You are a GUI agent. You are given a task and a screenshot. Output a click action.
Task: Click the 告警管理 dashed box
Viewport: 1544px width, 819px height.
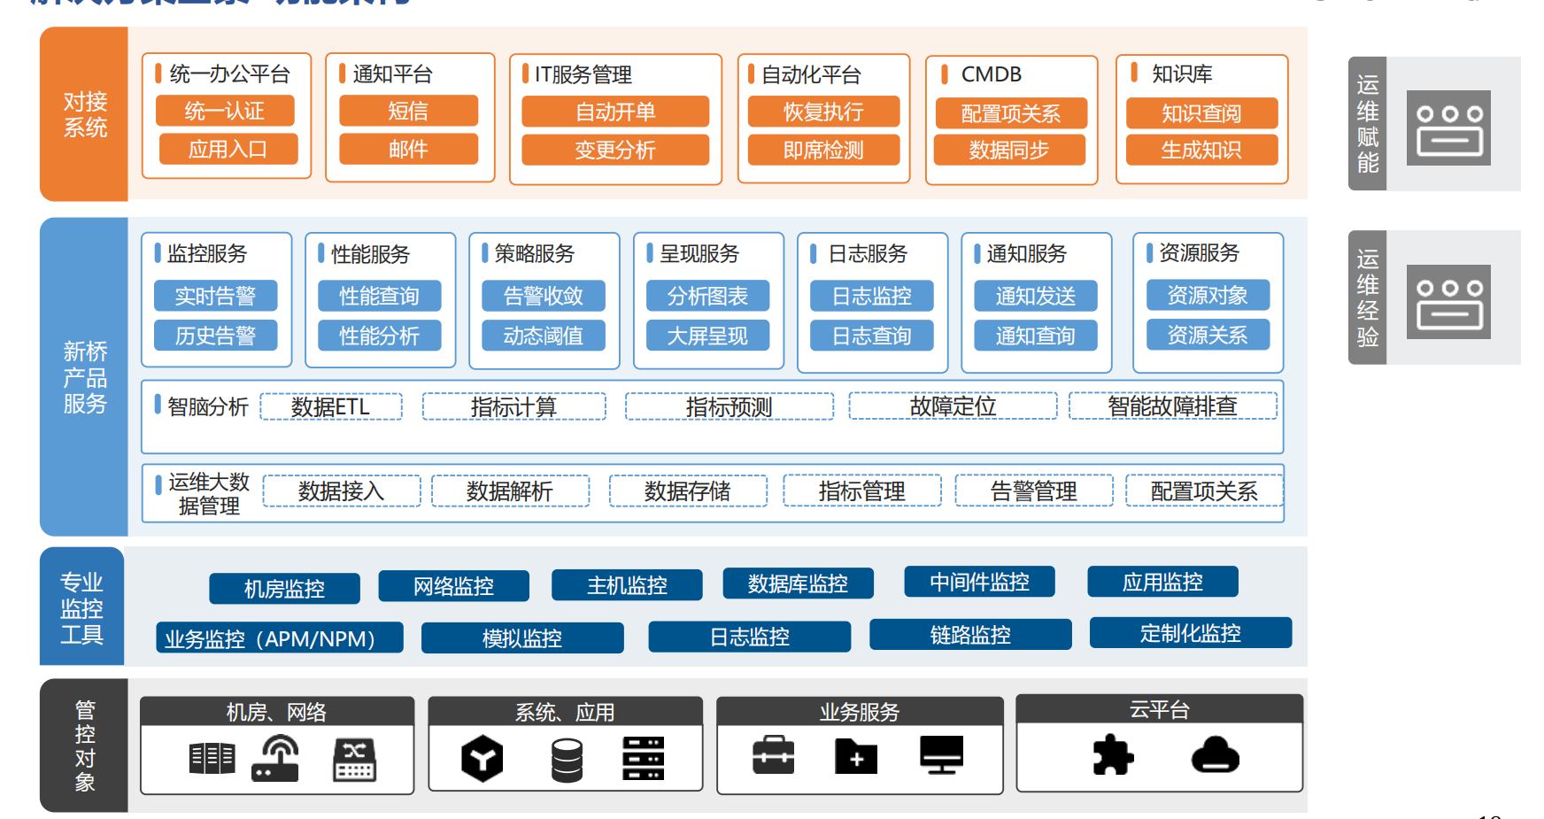pyautogui.click(x=1034, y=491)
